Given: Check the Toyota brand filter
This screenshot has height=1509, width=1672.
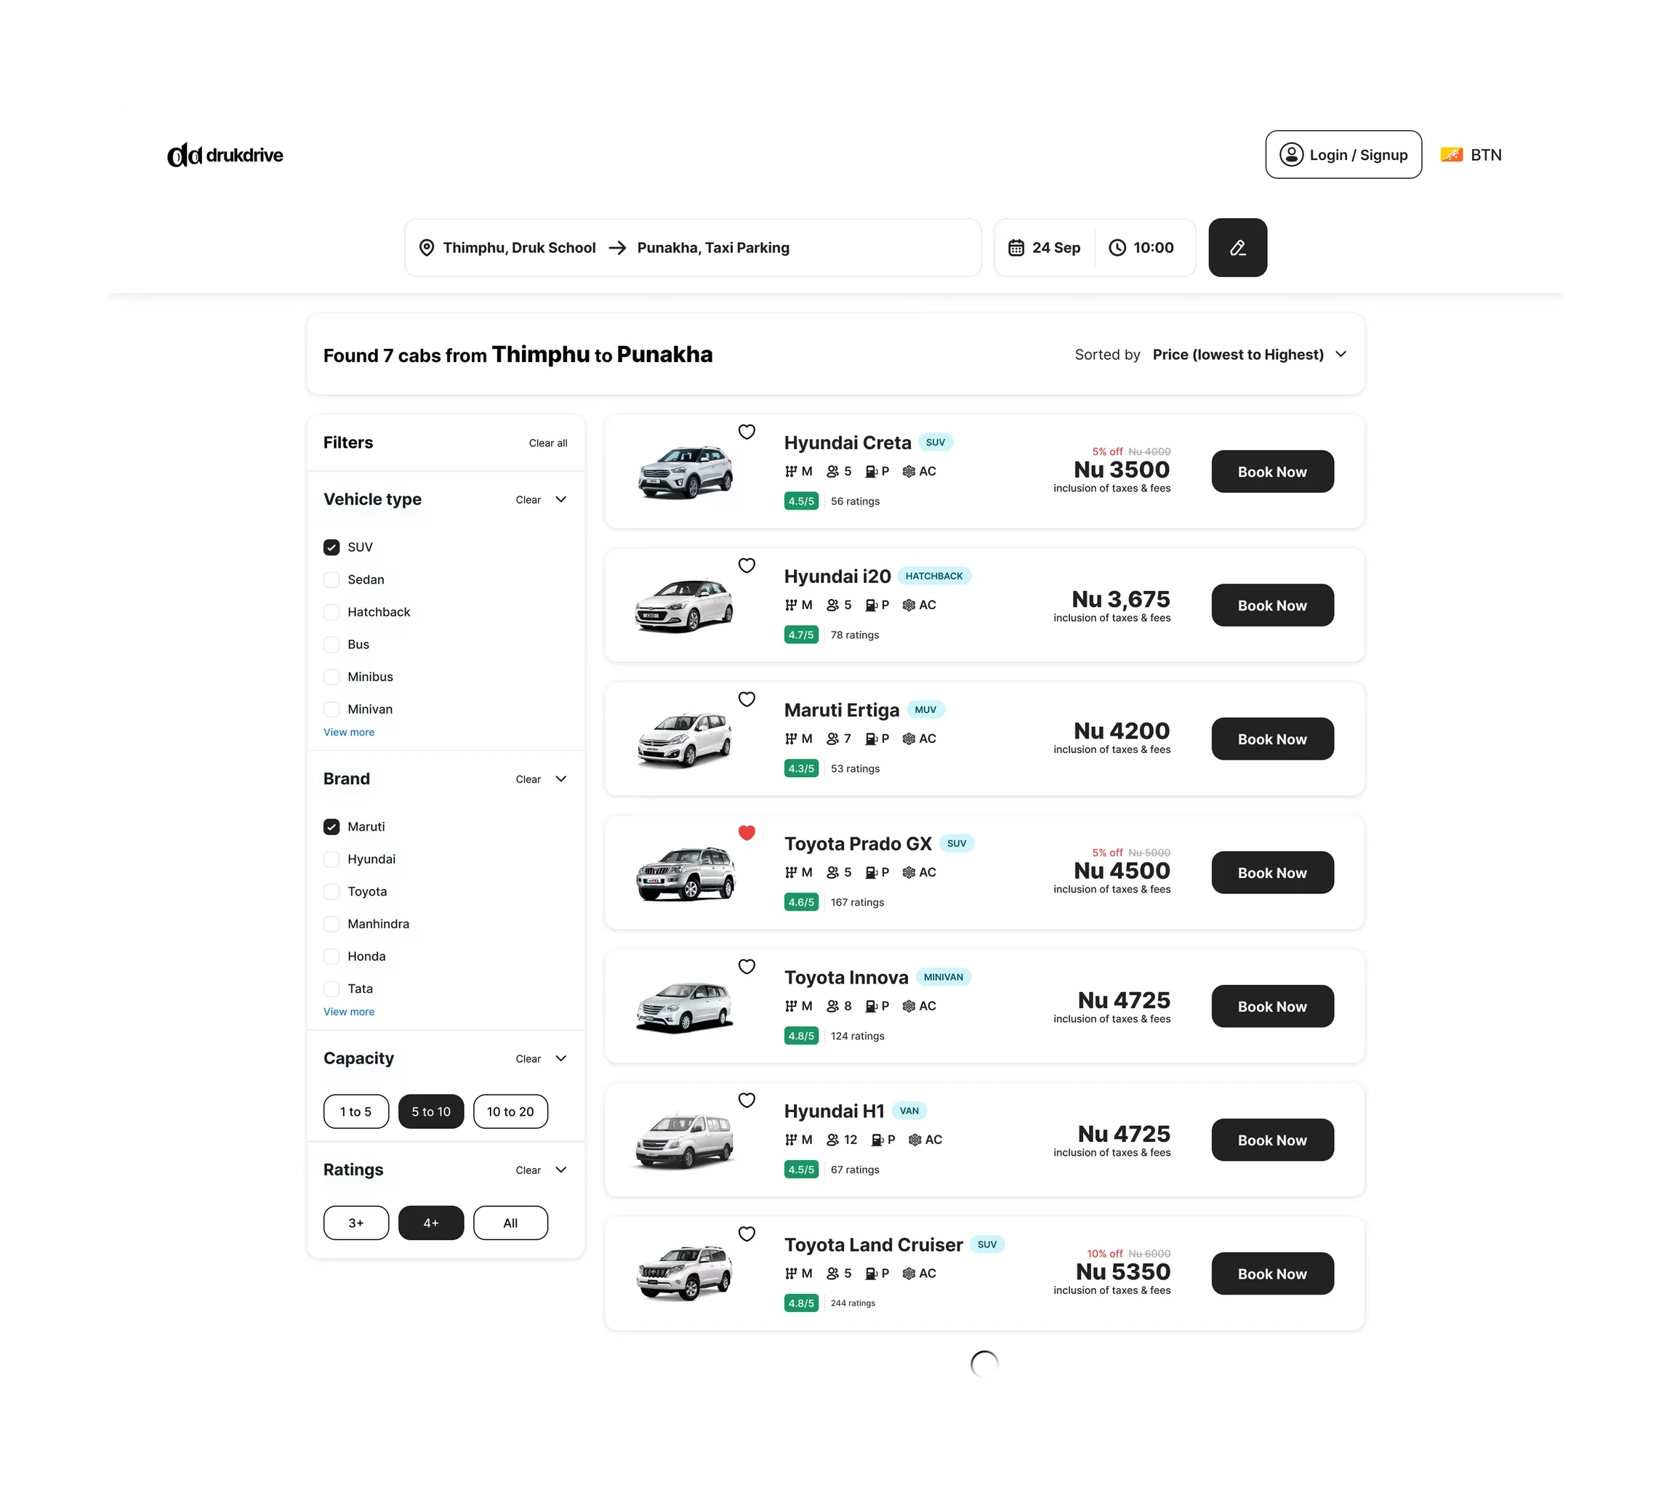Looking at the screenshot, I should [331, 891].
